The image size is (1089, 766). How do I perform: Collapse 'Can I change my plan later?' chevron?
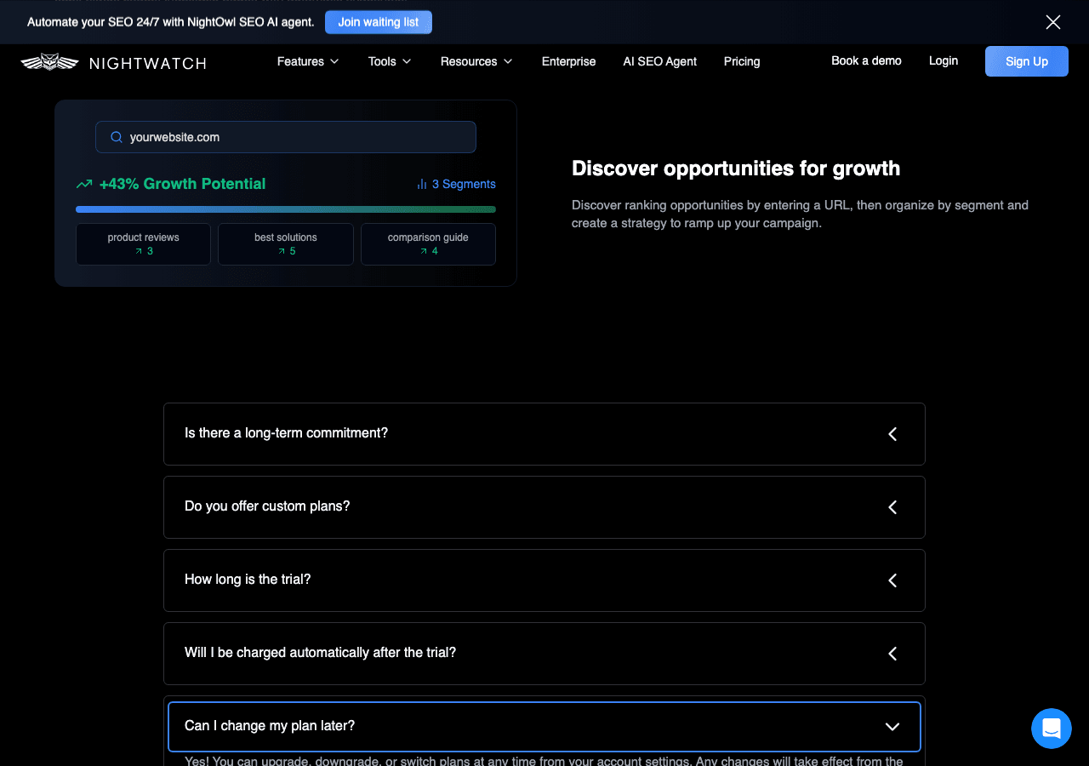892,727
